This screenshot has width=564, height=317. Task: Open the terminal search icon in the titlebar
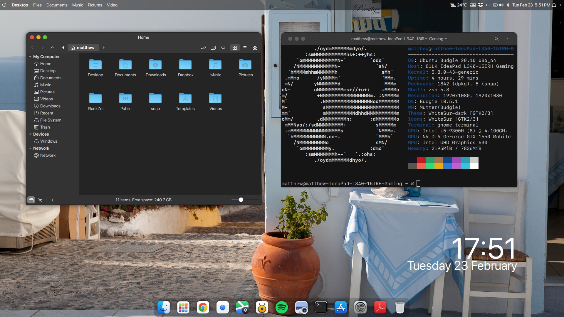click(x=496, y=38)
